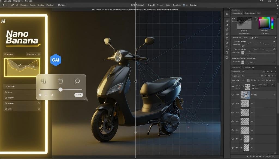Click the magnifying glass in the floating panel
The image size is (279, 159).
tap(77, 81)
